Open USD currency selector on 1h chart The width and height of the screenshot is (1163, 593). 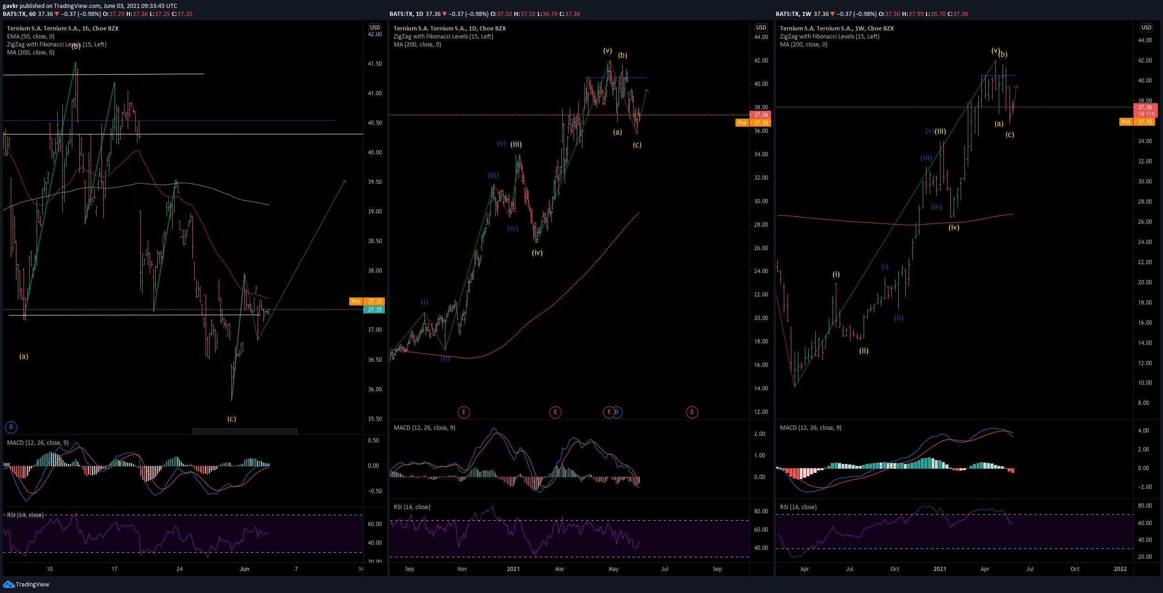(375, 28)
